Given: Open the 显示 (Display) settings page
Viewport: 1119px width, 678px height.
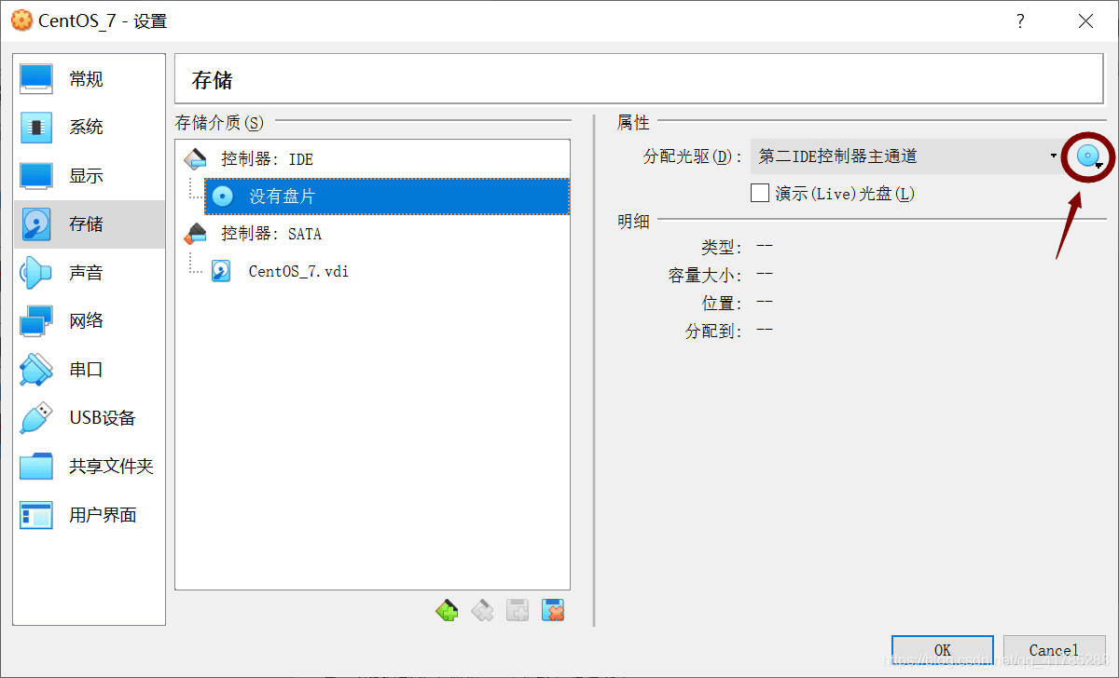Looking at the screenshot, I should 90,176.
